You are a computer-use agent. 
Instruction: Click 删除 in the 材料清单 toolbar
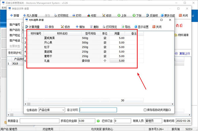click(x=94, y=27)
